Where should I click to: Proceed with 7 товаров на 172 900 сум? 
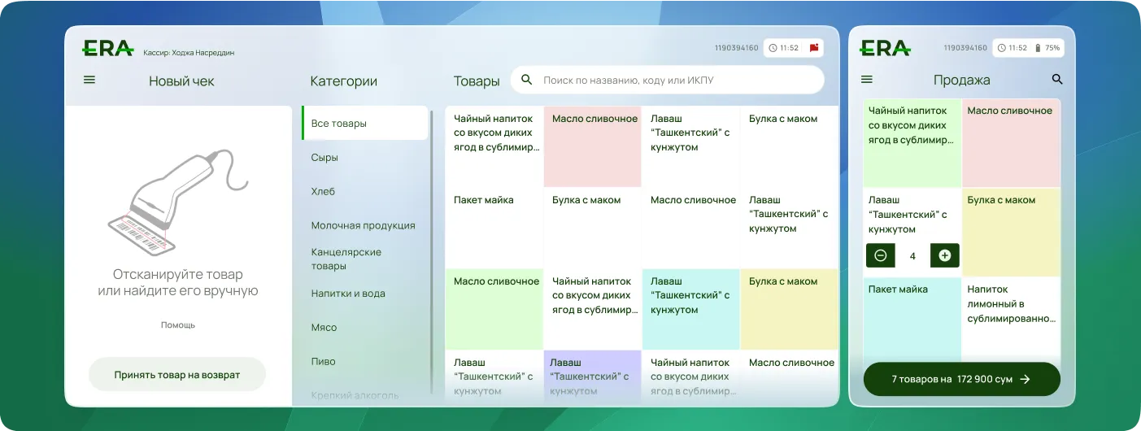tap(961, 379)
